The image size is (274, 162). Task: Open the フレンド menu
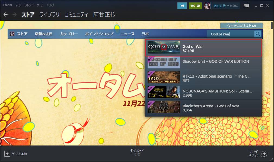(29, 5)
